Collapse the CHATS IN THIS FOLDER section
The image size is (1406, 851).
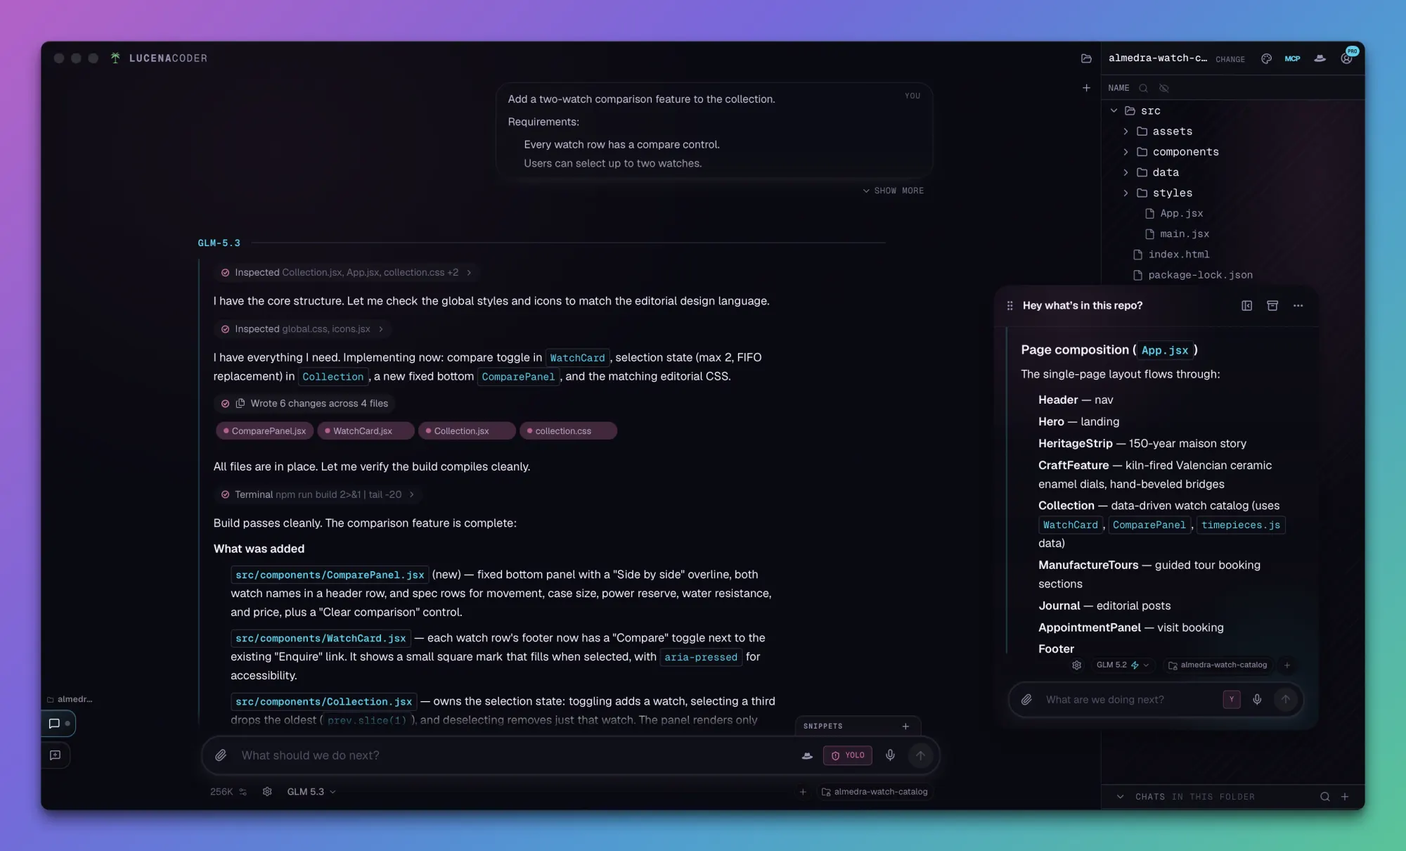click(1120, 797)
